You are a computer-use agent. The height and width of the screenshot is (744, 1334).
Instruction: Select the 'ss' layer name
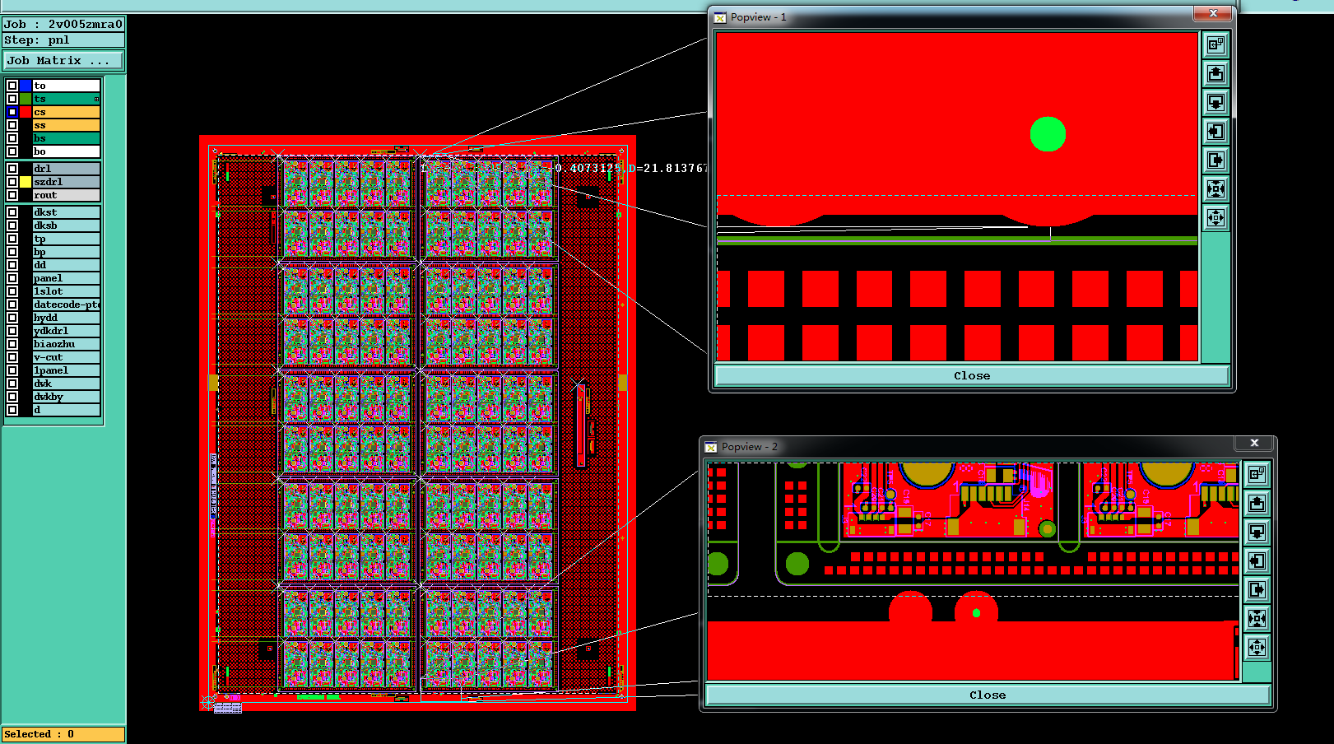[67, 125]
